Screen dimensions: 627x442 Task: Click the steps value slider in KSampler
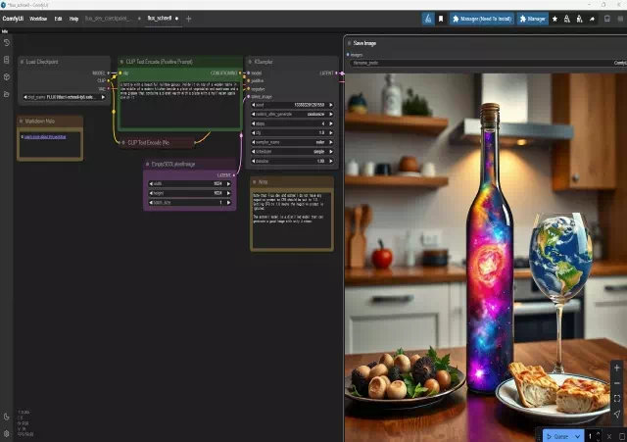pyautogui.click(x=293, y=123)
